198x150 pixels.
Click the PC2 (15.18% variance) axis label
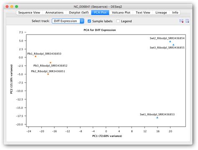[11, 79]
